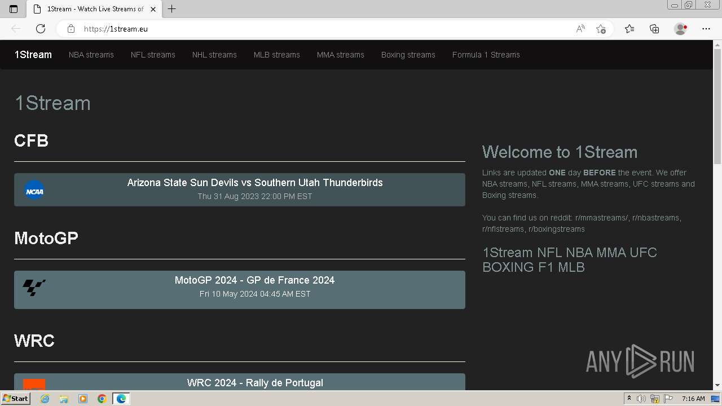This screenshot has width=722, height=406.
Task: Click the r/mmastreams reddit text
Action: pos(602,218)
